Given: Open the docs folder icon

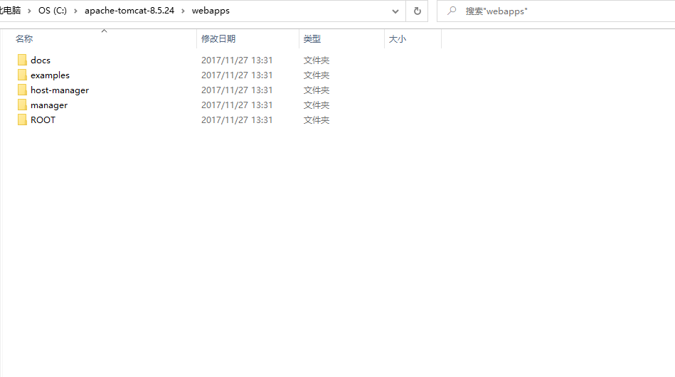Looking at the screenshot, I should coord(22,60).
